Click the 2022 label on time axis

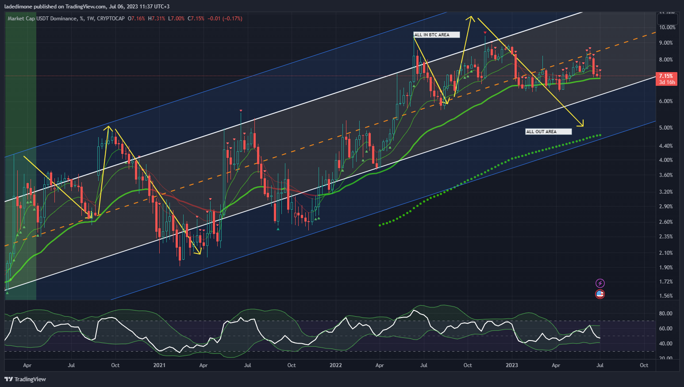coord(336,365)
